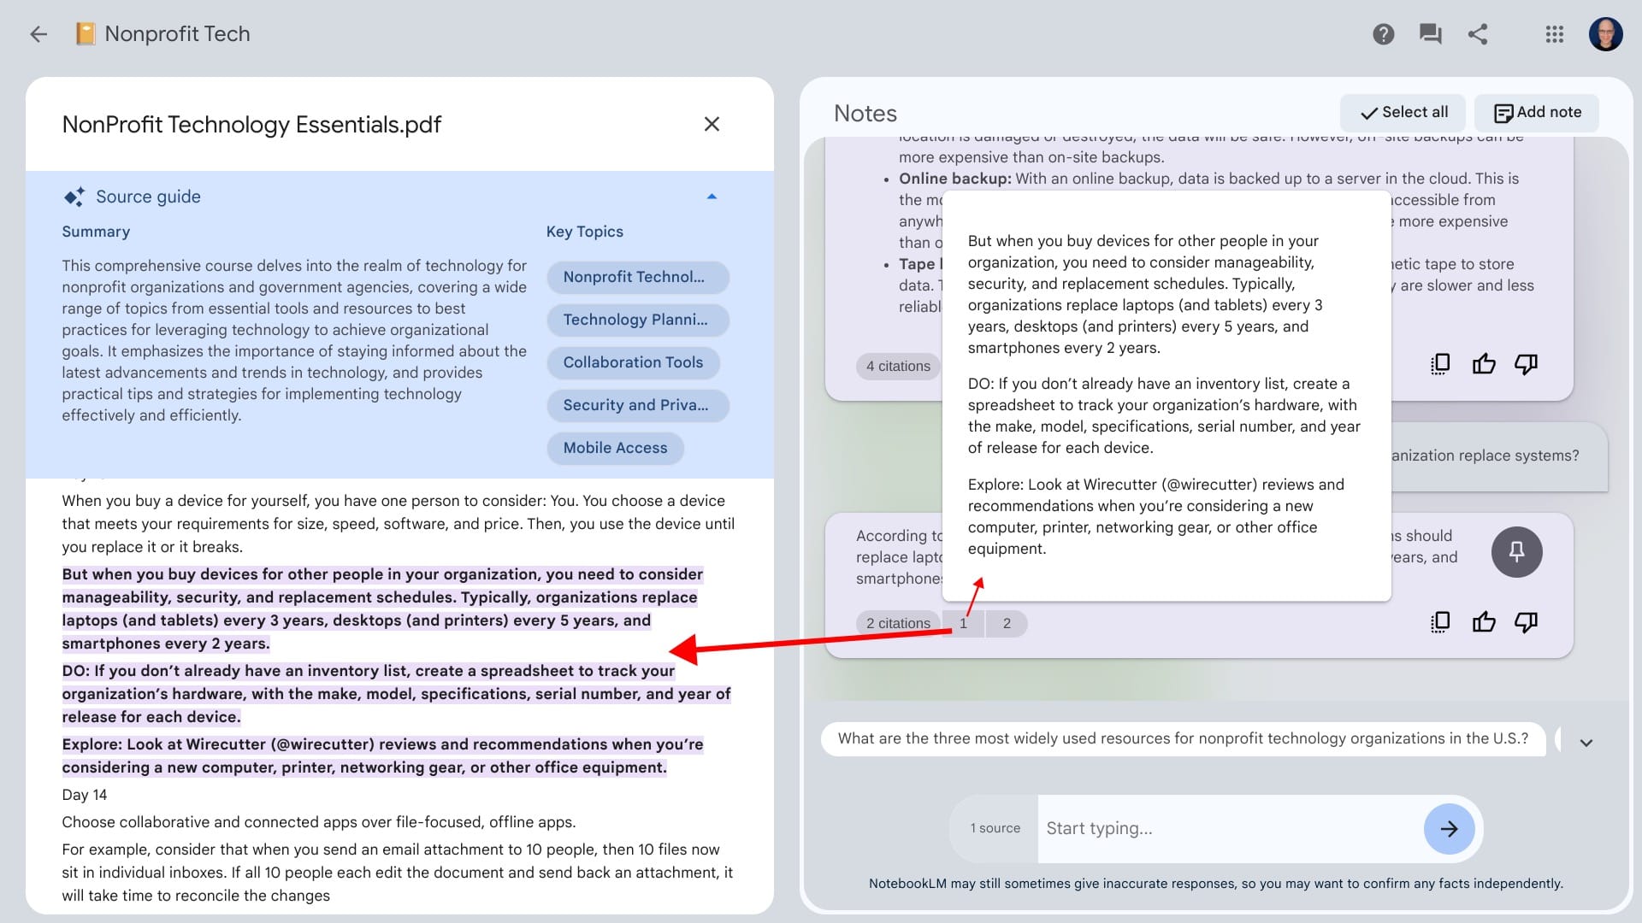Copy the backup note with 4 citations
Screen dimensions: 1642x923
click(x=1440, y=364)
